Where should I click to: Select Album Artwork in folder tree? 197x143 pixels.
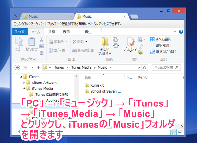pyautogui.click(x=44, y=83)
